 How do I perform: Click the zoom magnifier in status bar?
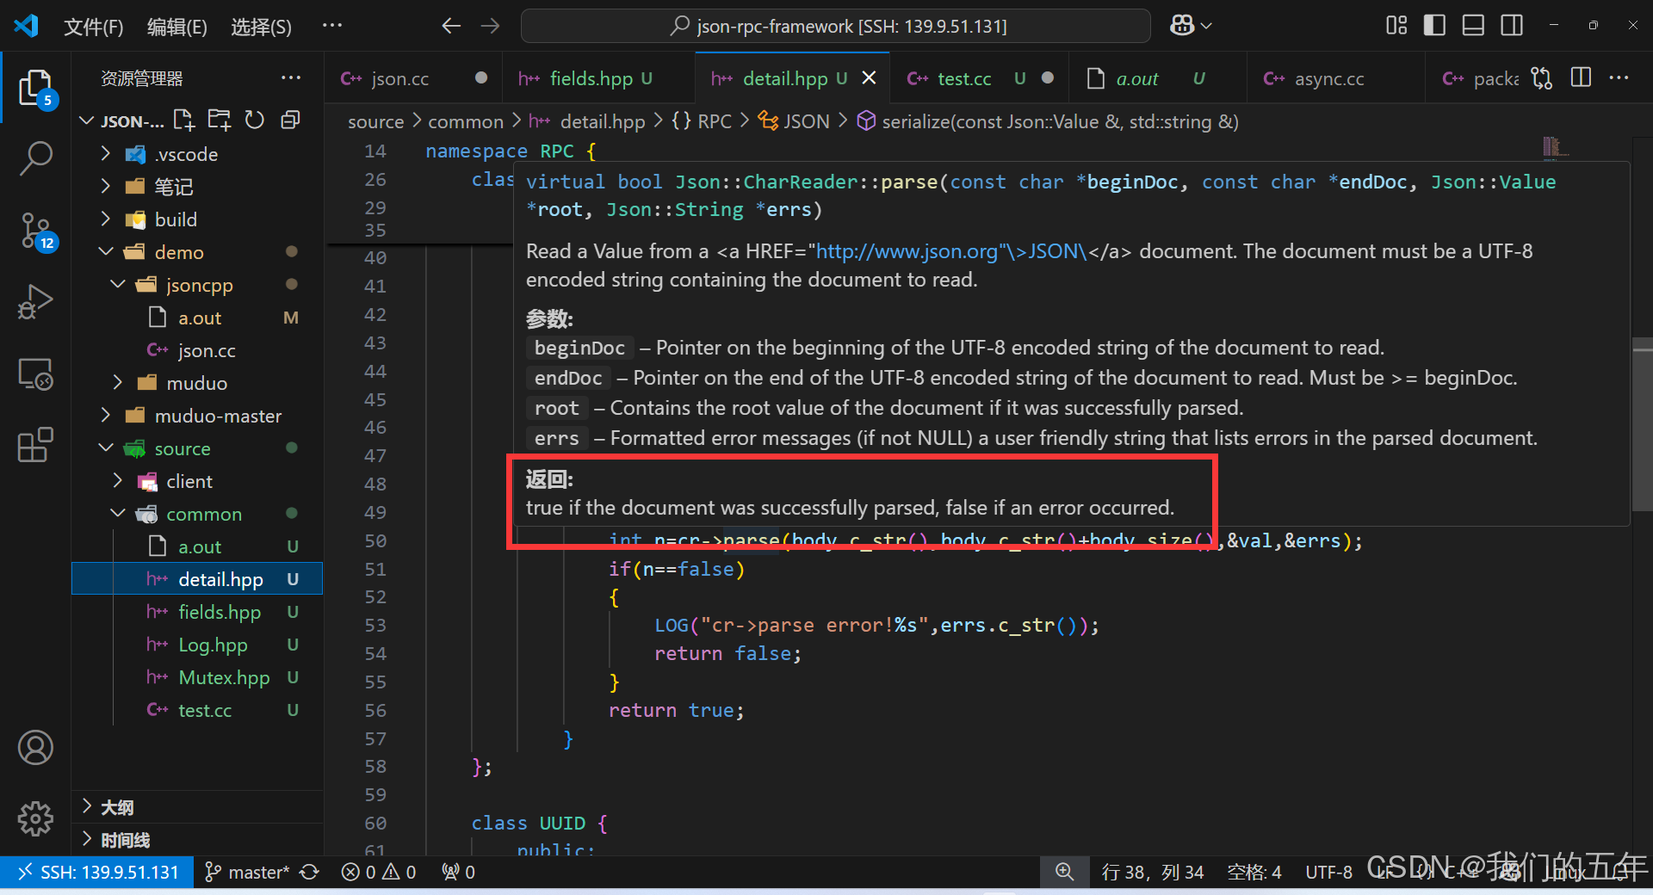pos(1065,872)
